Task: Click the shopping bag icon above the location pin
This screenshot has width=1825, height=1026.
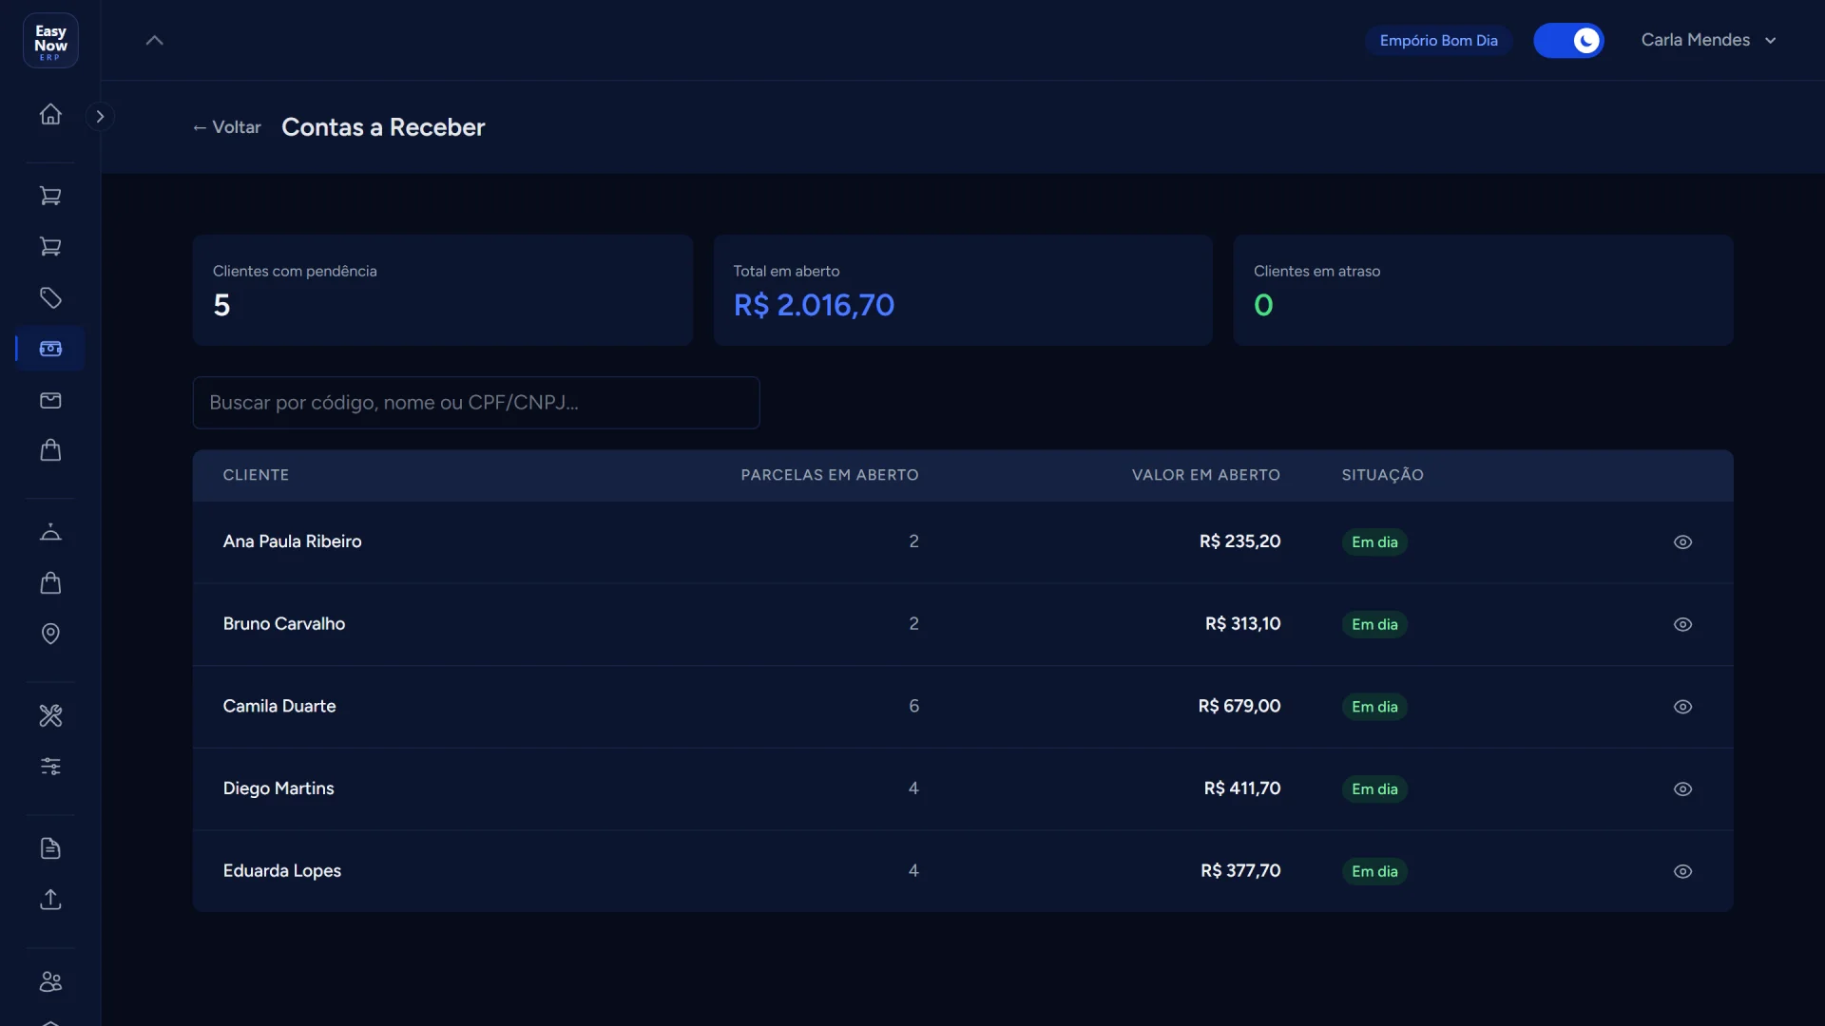Action: tap(50, 583)
